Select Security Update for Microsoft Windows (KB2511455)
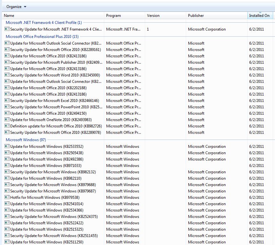This screenshot has height=245, width=275. 54,236
